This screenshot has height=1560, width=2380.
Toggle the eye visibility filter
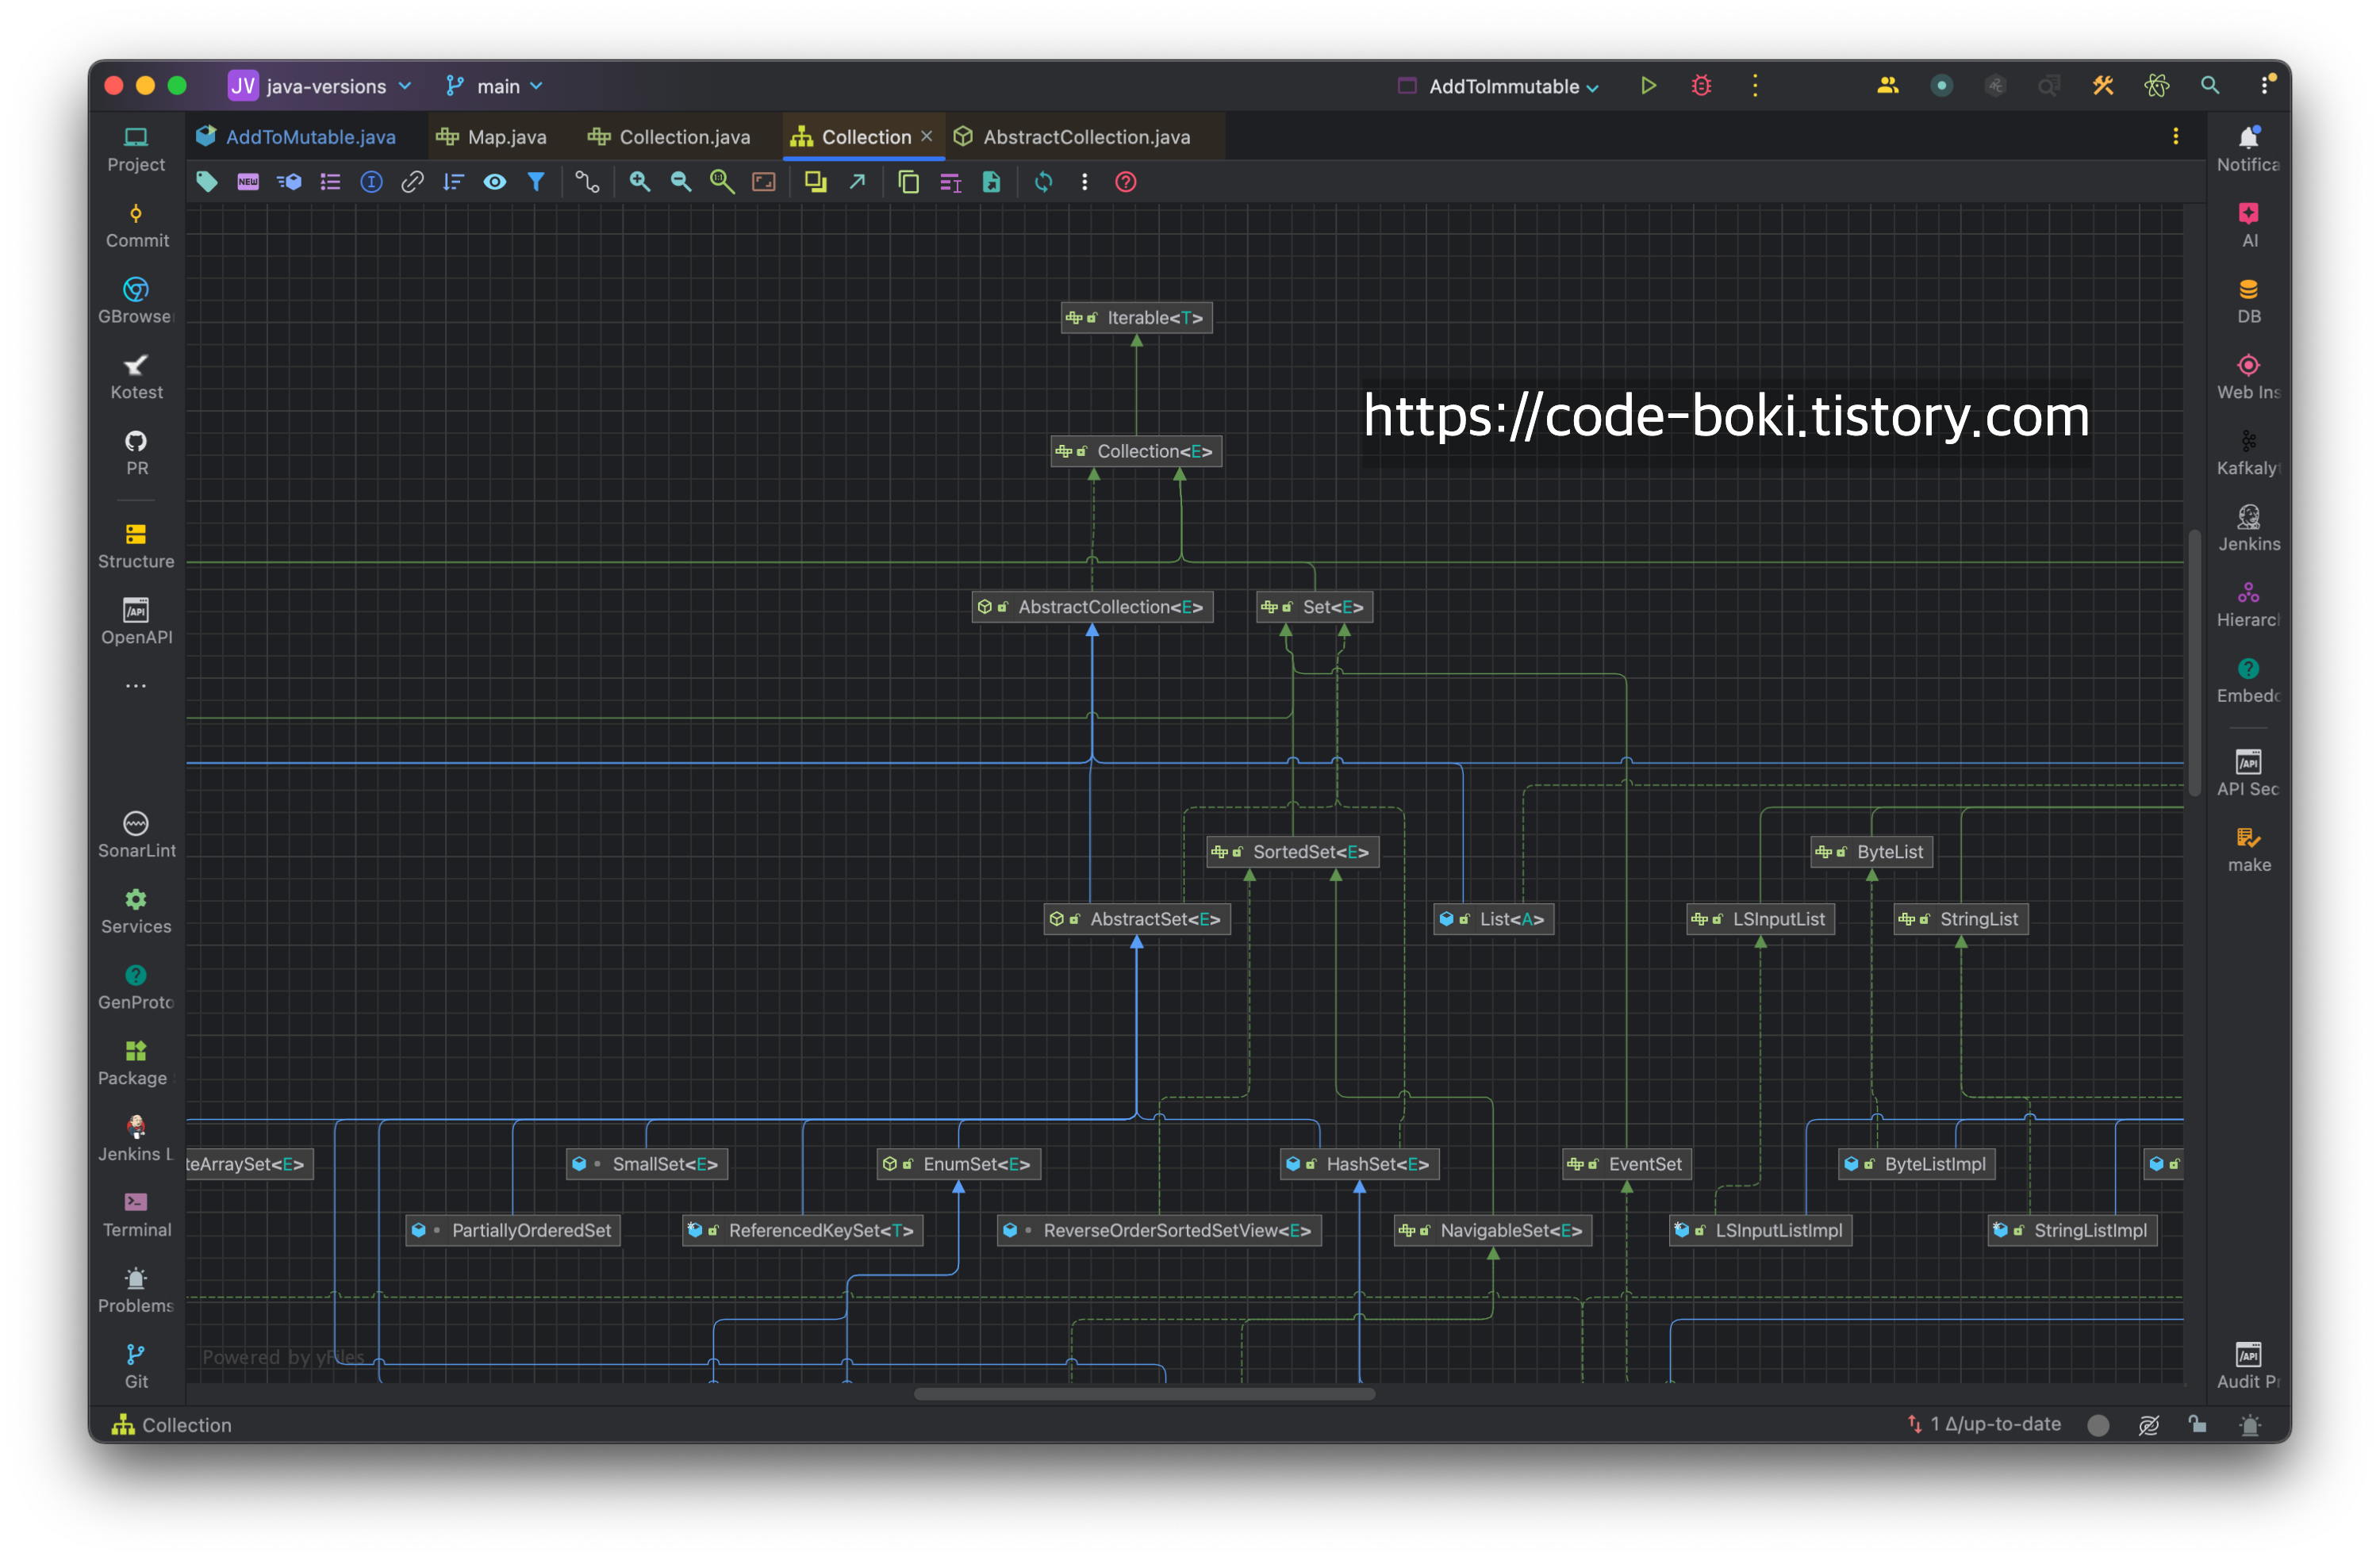point(495,182)
